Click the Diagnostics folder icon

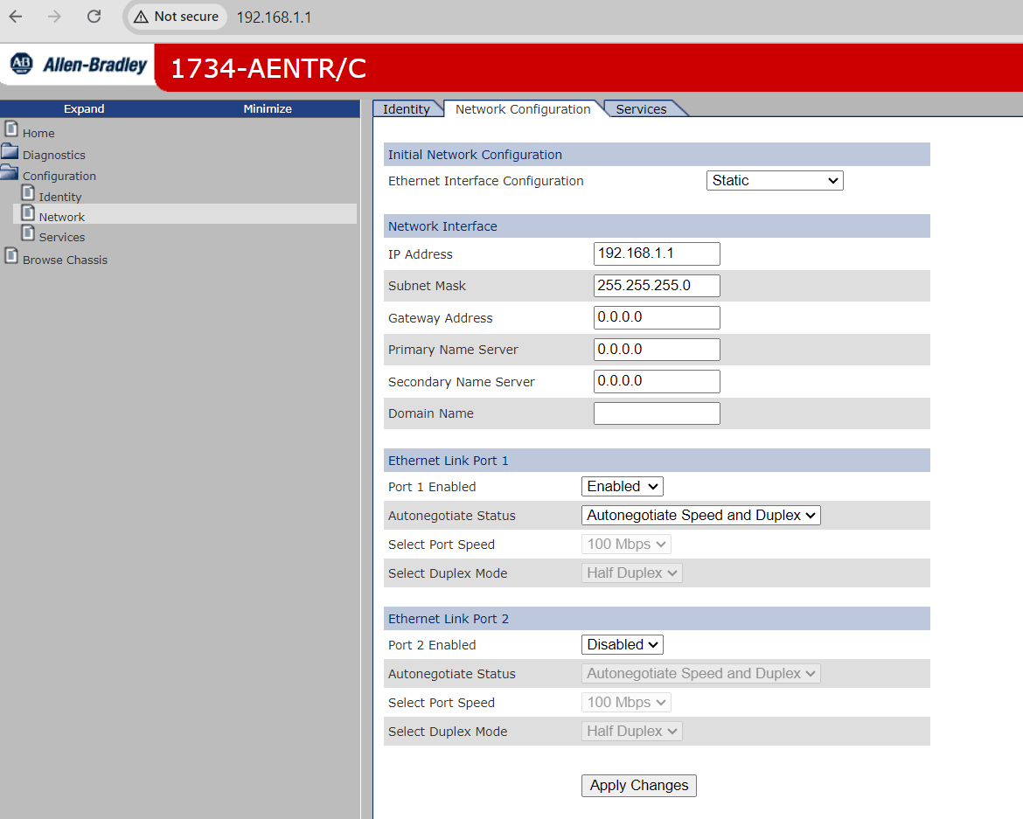click(10, 151)
